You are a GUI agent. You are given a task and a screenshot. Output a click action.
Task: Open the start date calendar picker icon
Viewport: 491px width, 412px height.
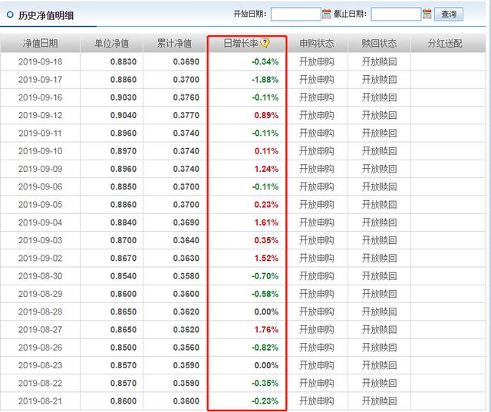click(x=327, y=14)
